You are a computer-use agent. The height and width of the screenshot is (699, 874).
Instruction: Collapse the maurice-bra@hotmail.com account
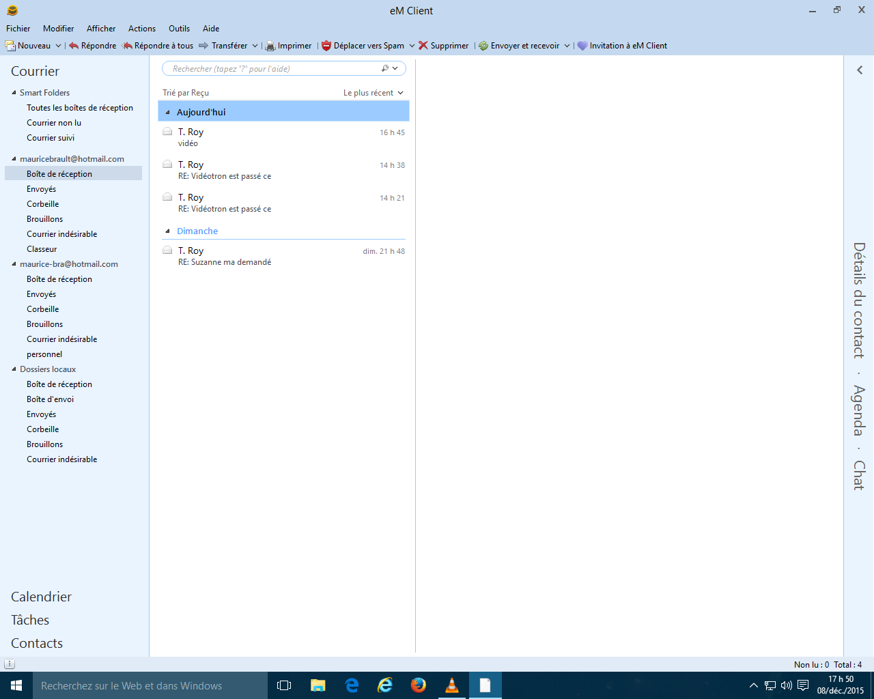(14, 264)
